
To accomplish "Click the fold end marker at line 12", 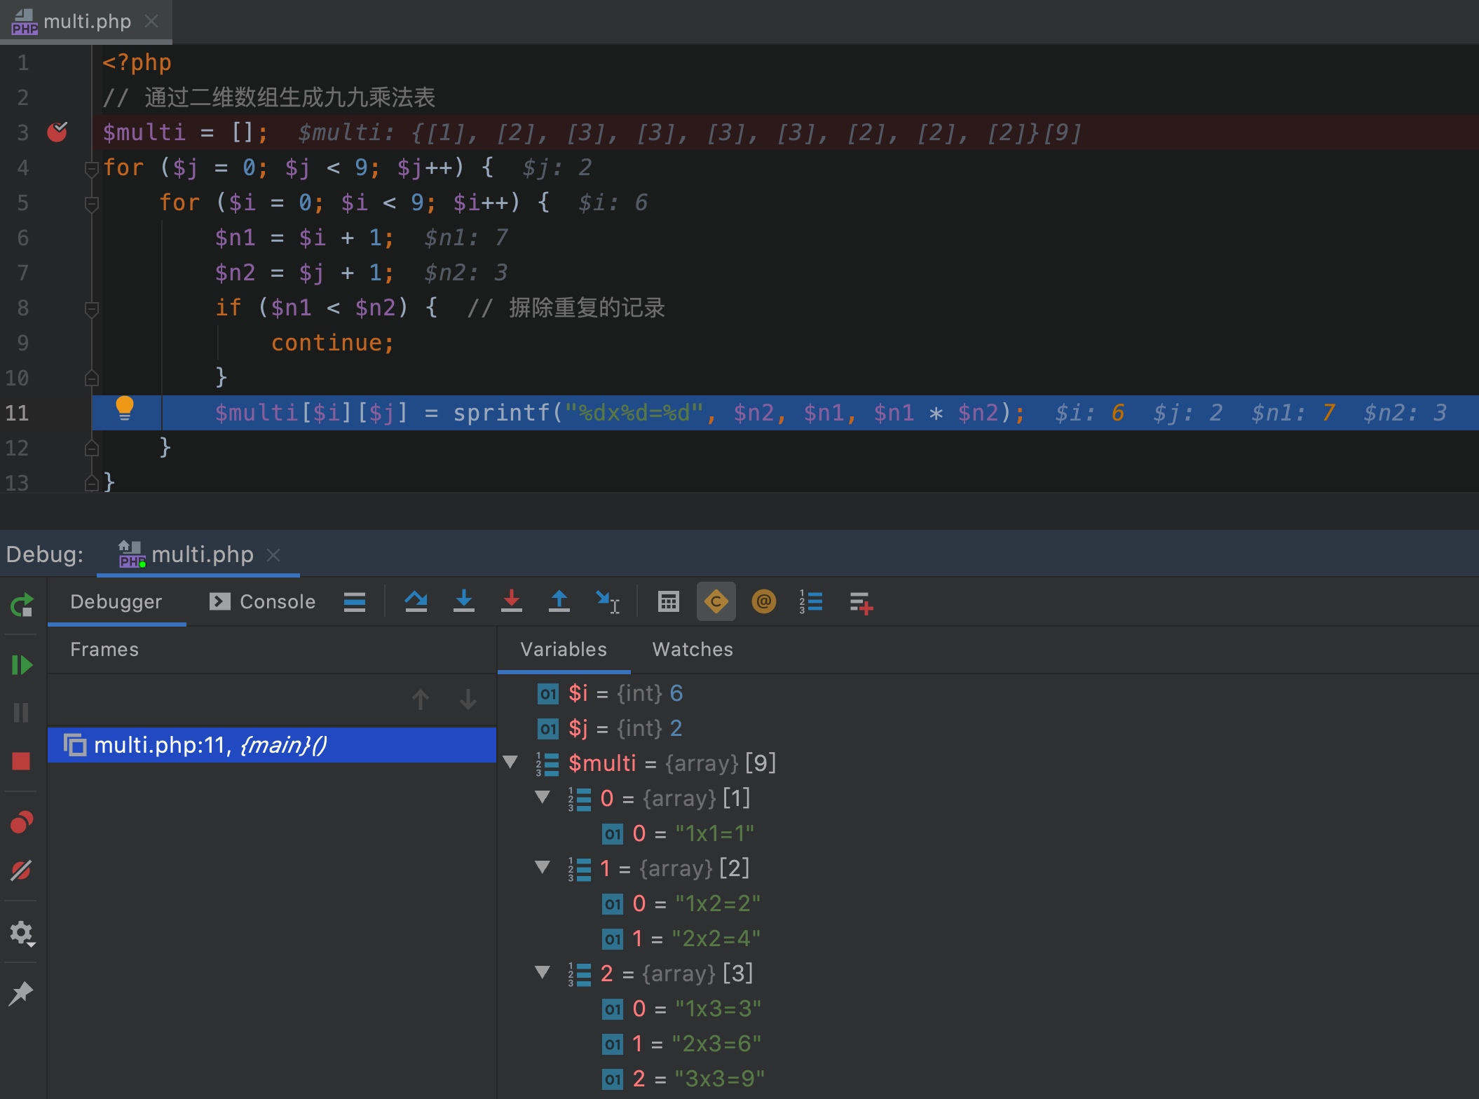I will point(91,448).
